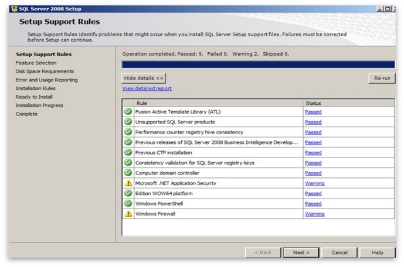
Task: Select 'Computer domain controller' rule text
Action: (x=167, y=173)
